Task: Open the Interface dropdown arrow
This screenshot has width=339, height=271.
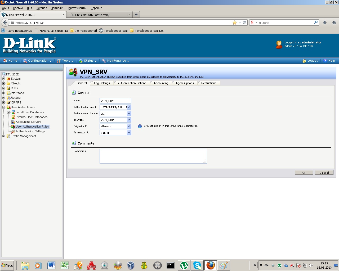Action: (x=129, y=120)
